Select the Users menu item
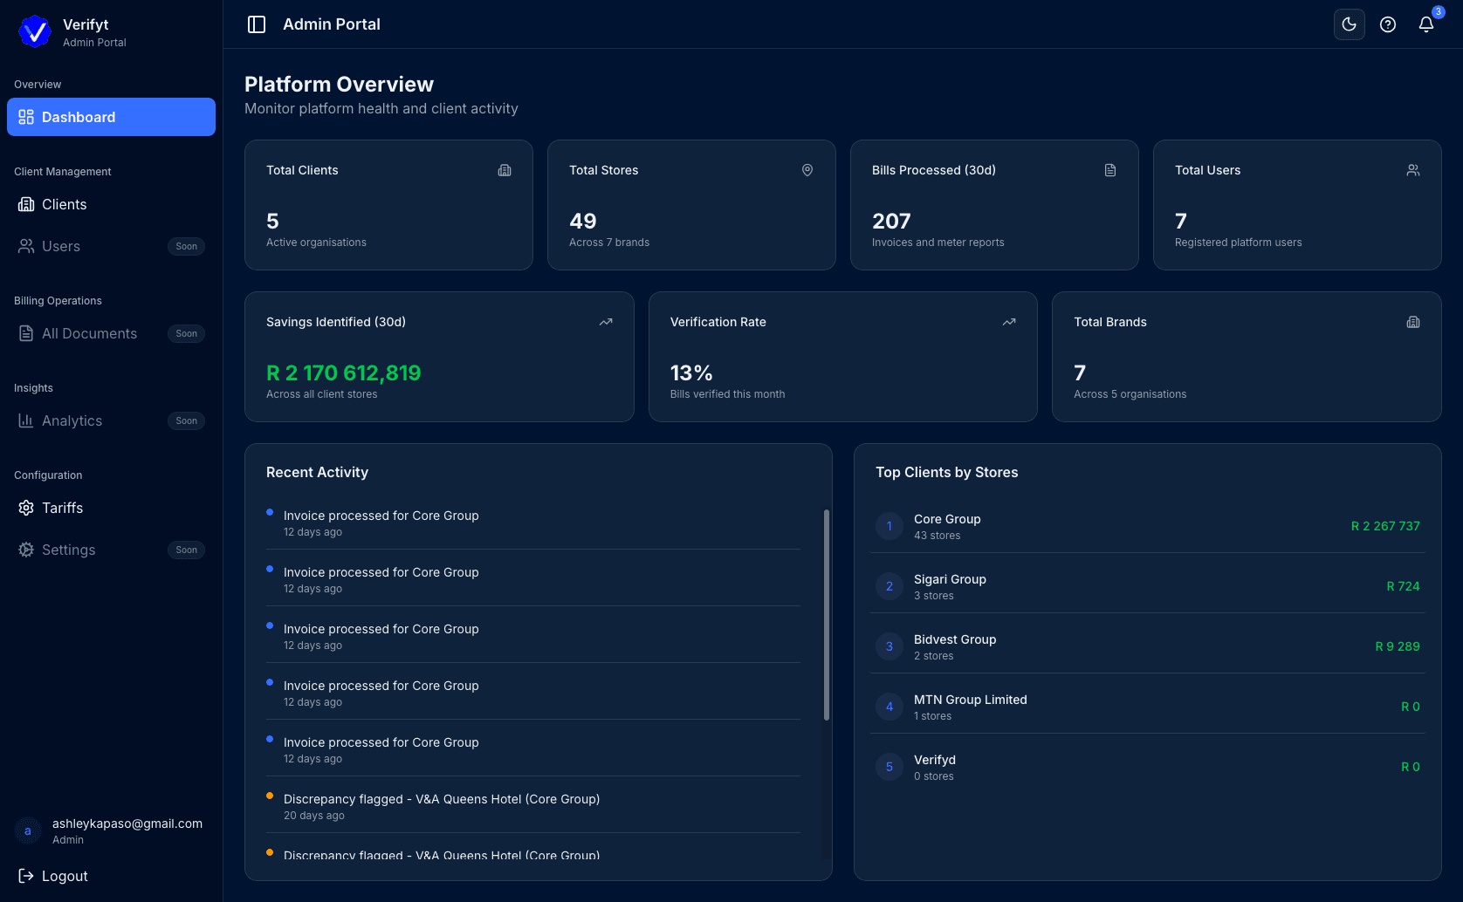Screen dimensions: 1463x902 (x=111, y=246)
